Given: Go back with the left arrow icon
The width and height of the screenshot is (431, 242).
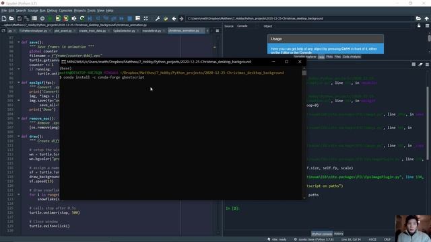Looking at the screenshot, I should click(174, 18).
